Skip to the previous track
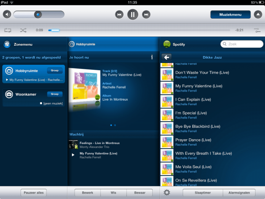Screen dimensions: 265x199 tap(119, 14)
